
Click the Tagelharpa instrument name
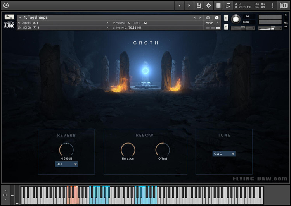(x=36, y=17)
